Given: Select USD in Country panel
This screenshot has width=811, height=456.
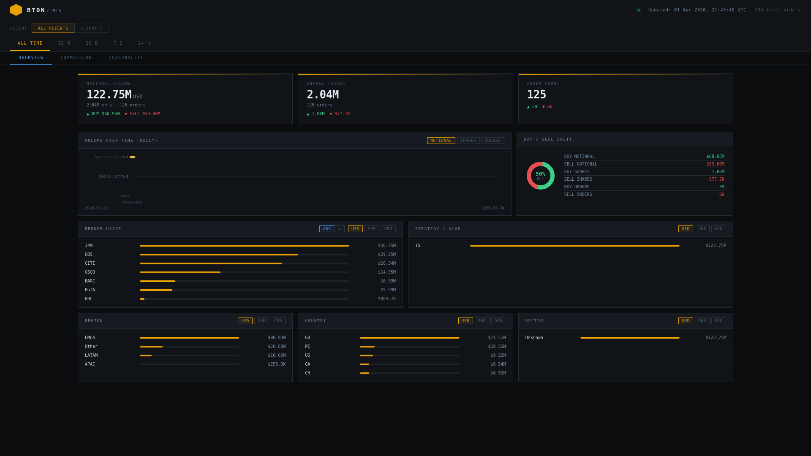Looking at the screenshot, I should point(465,321).
